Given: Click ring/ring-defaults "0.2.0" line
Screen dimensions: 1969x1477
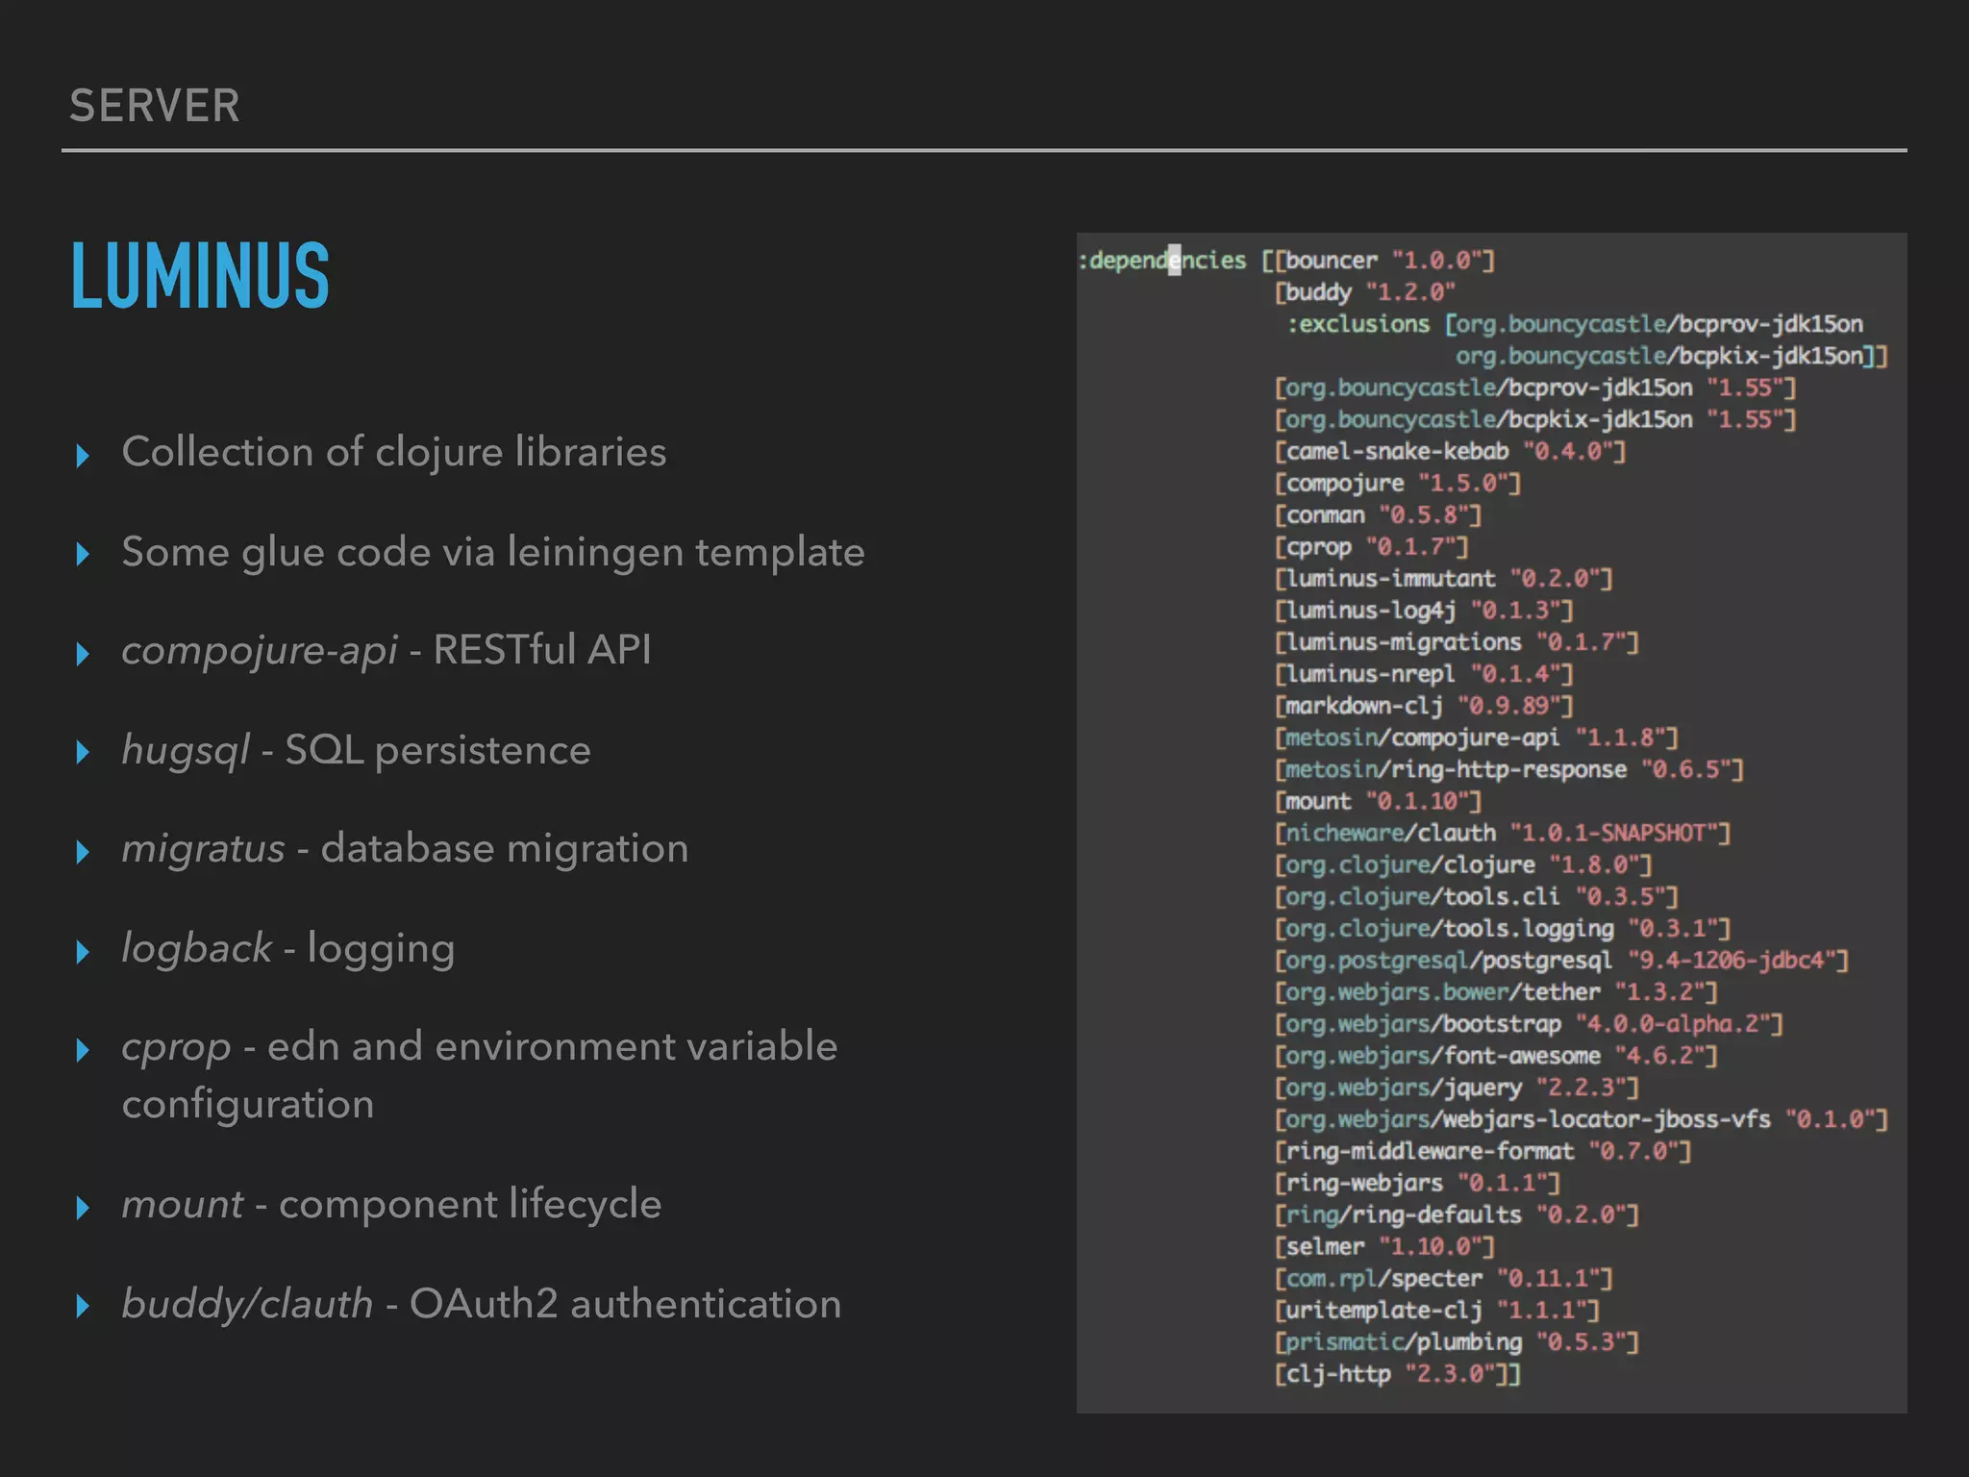Looking at the screenshot, I should pos(1457,1214).
